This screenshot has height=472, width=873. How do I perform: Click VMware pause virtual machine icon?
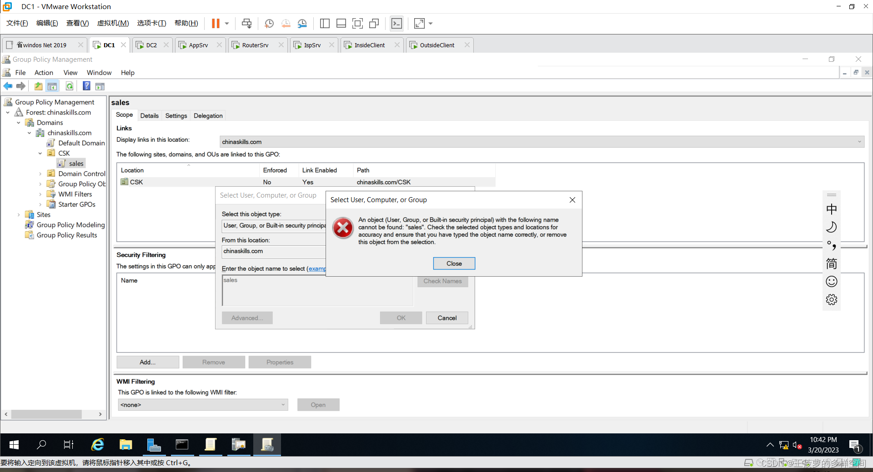pos(216,23)
